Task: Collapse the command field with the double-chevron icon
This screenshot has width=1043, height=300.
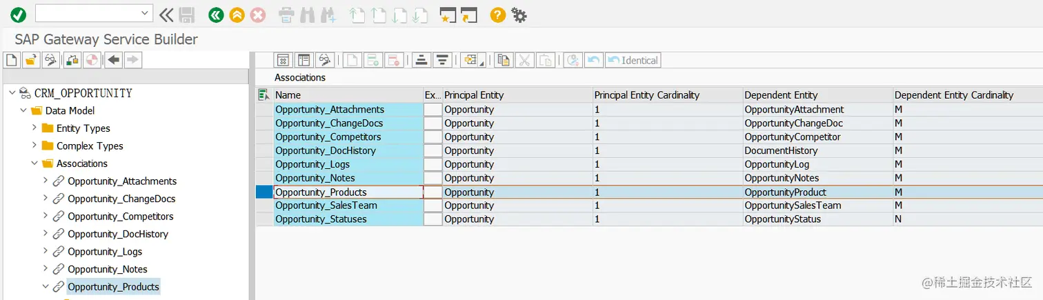Action: click(166, 14)
